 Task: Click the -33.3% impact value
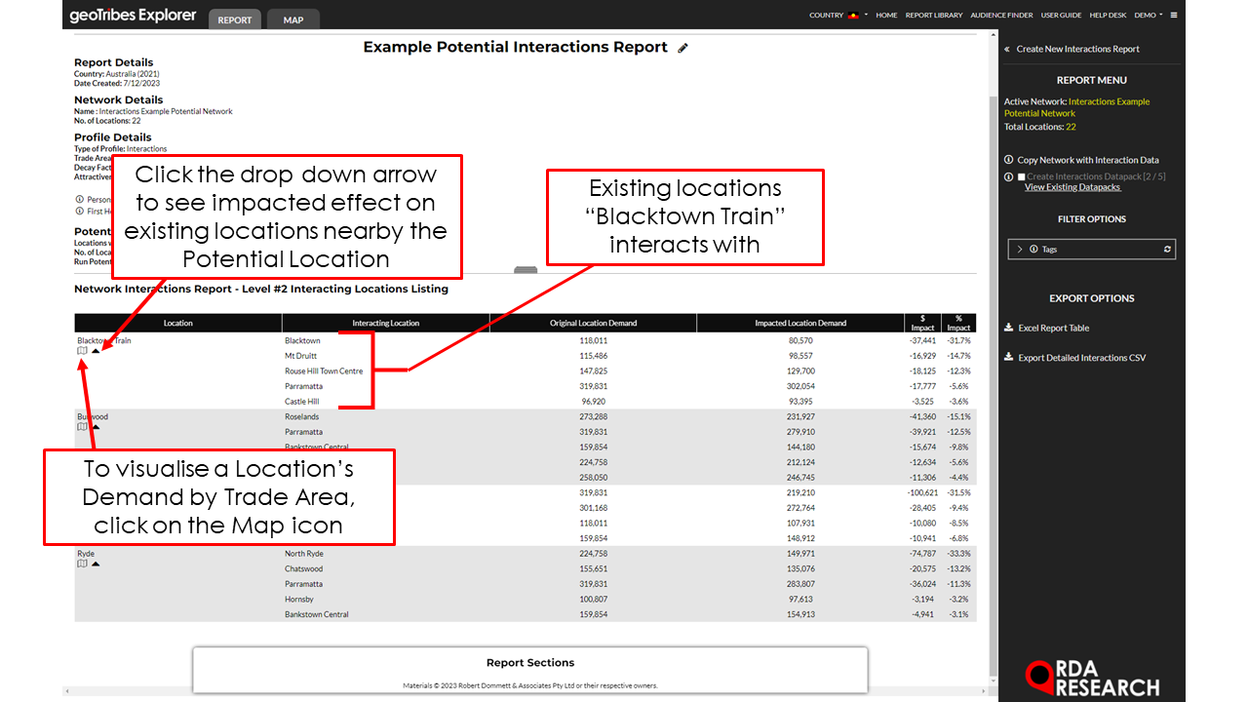point(959,554)
